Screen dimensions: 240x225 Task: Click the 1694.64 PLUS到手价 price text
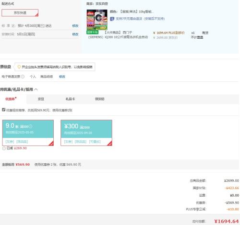pyautogui.click(x=169, y=33)
